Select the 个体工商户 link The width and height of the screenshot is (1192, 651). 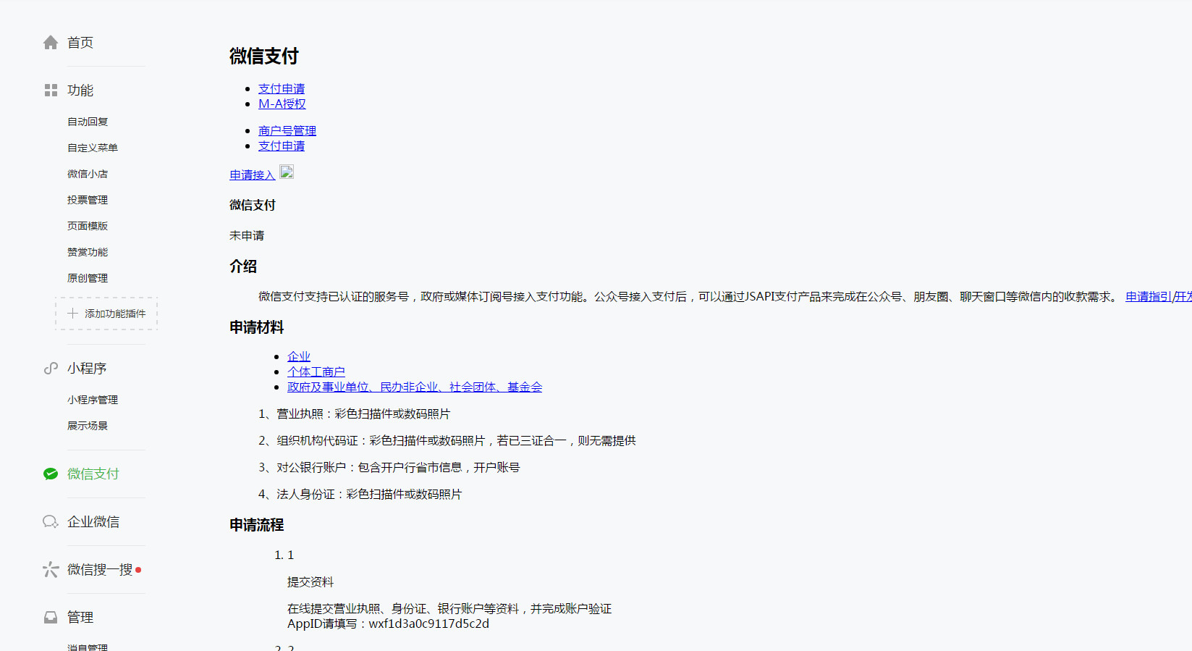point(316,371)
